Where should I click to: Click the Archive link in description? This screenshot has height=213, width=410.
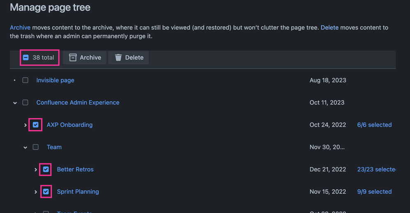pyautogui.click(x=20, y=27)
